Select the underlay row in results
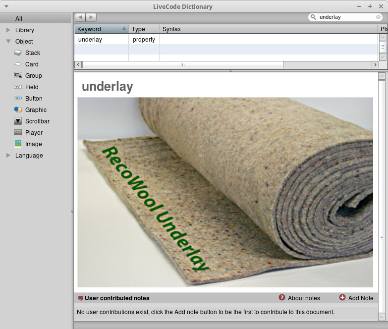The width and height of the screenshot is (388, 329). (x=90, y=40)
